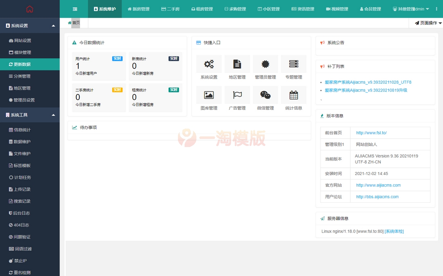Click the 图库管理 picture icon
This screenshot has height=276, width=443.
(x=209, y=95)
